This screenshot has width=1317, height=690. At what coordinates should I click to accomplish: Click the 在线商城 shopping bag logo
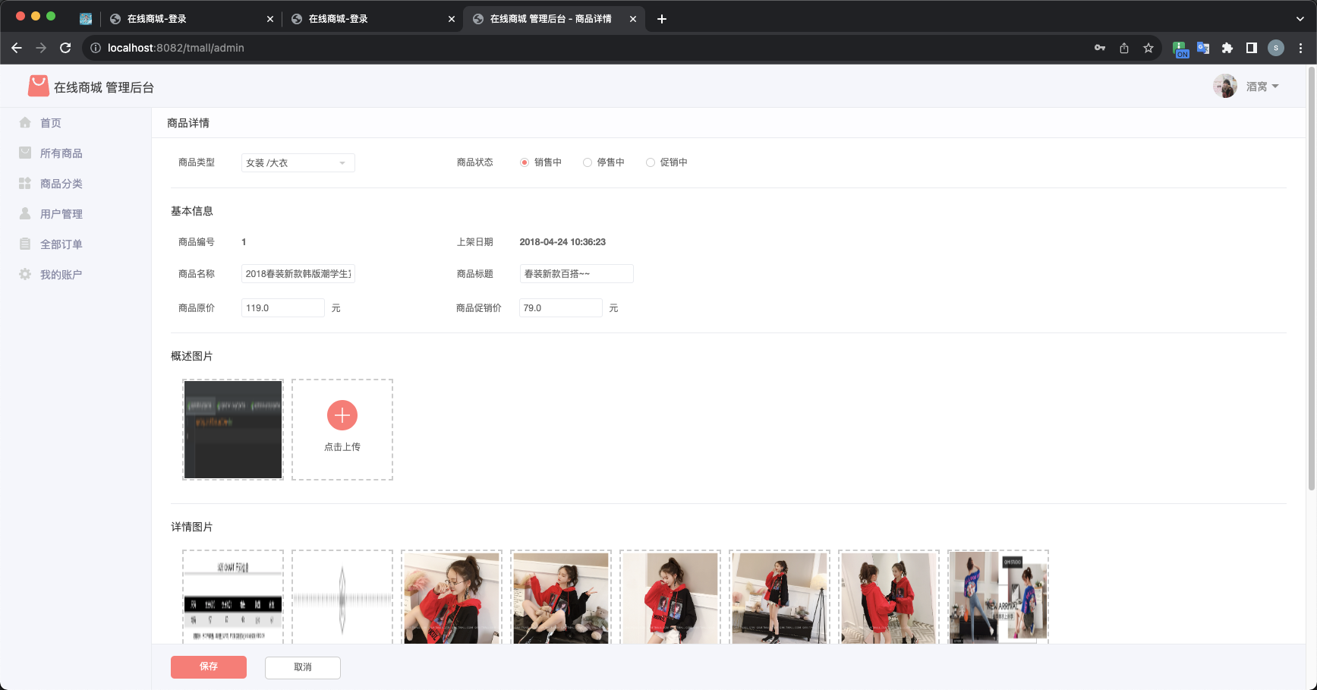tap(38, 85)
